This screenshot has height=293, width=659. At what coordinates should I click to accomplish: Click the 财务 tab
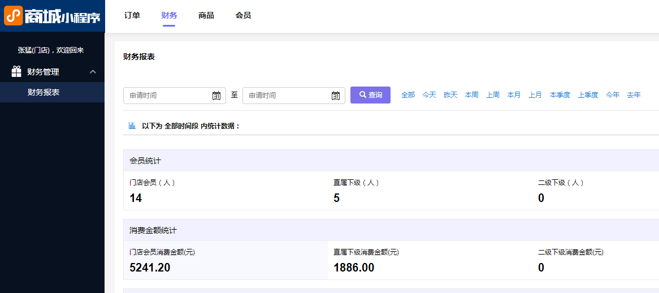click(169, 15)
